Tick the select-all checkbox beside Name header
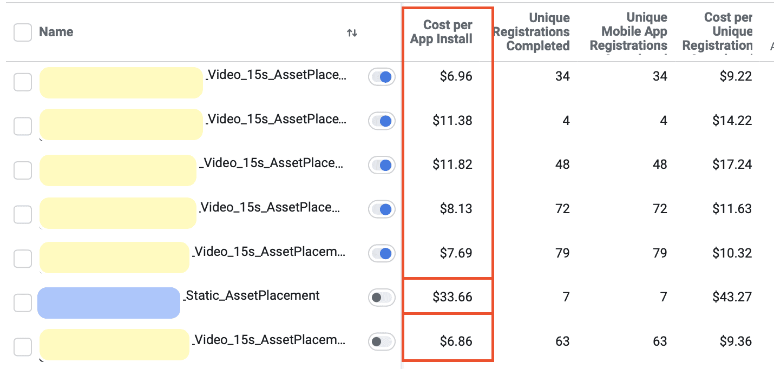The image size is (774, 369). pyautogui.click(x=23, y=32)
